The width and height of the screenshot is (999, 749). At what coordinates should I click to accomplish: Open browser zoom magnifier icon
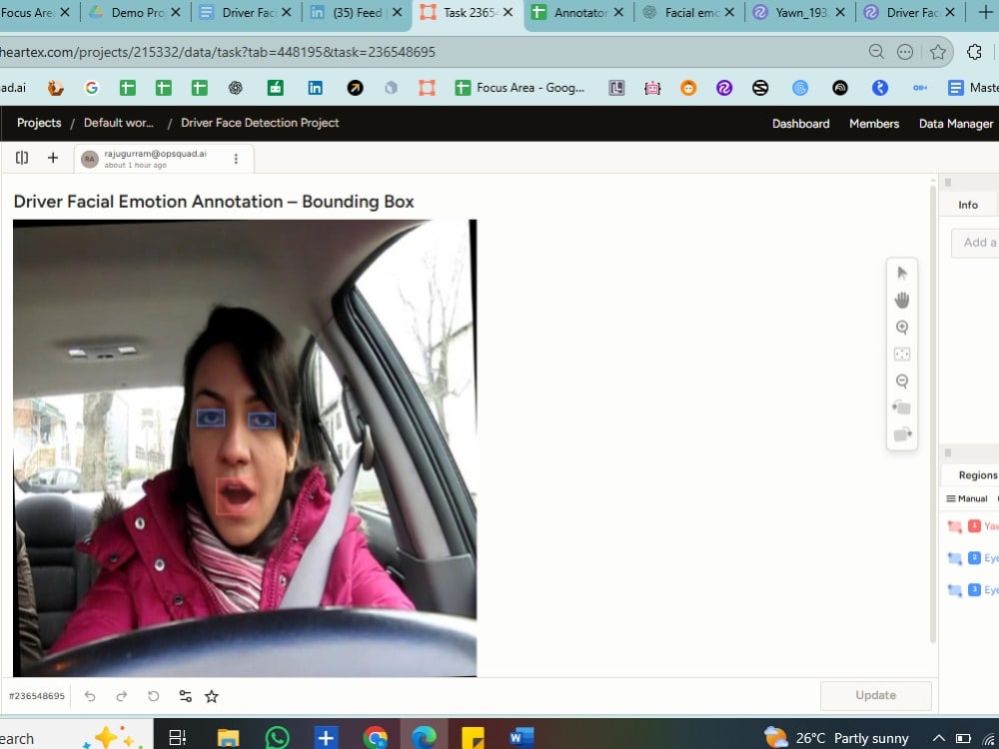coord(876,52)
